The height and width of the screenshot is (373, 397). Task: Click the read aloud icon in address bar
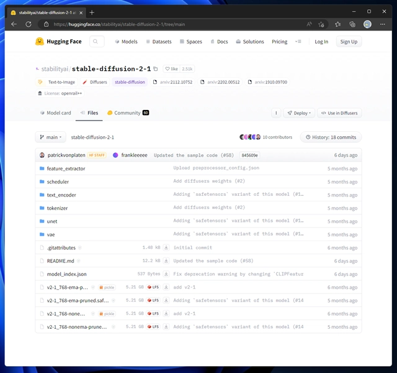[309, 24]
